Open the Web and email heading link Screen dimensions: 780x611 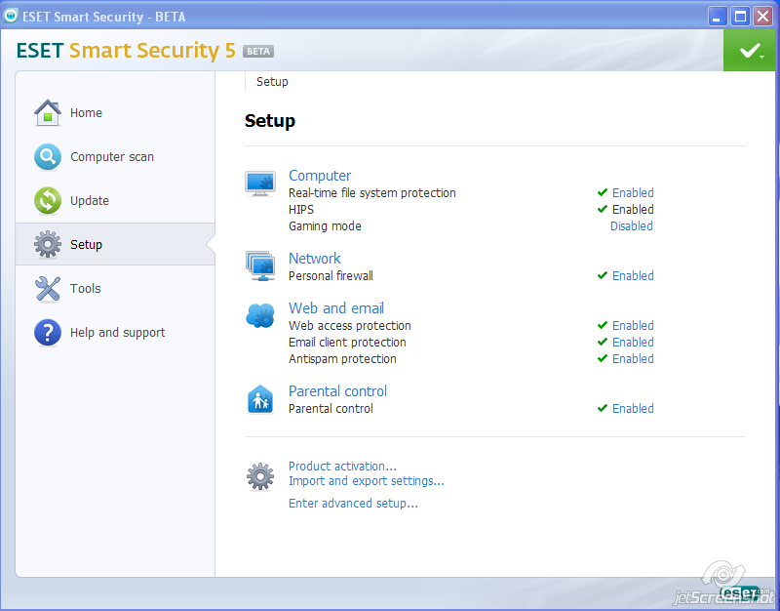336,307
